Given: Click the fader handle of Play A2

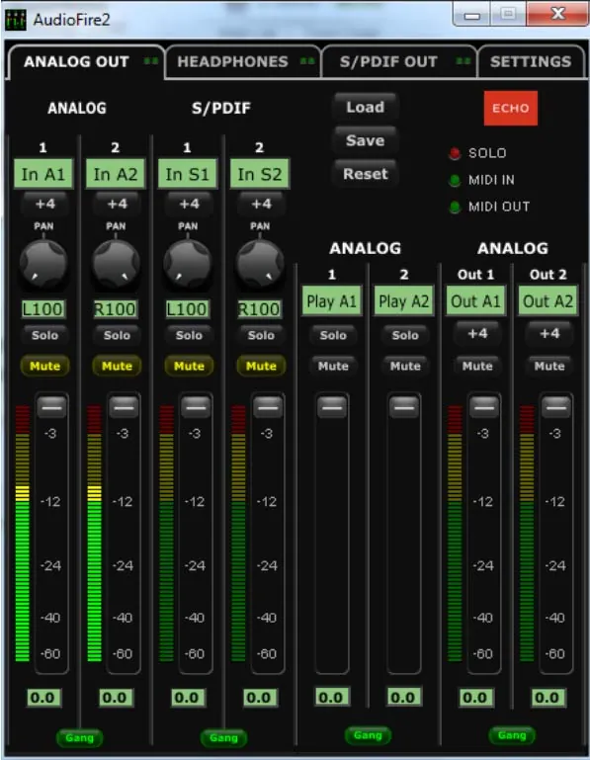Looking at the screenshot, I should coord(404,407).
